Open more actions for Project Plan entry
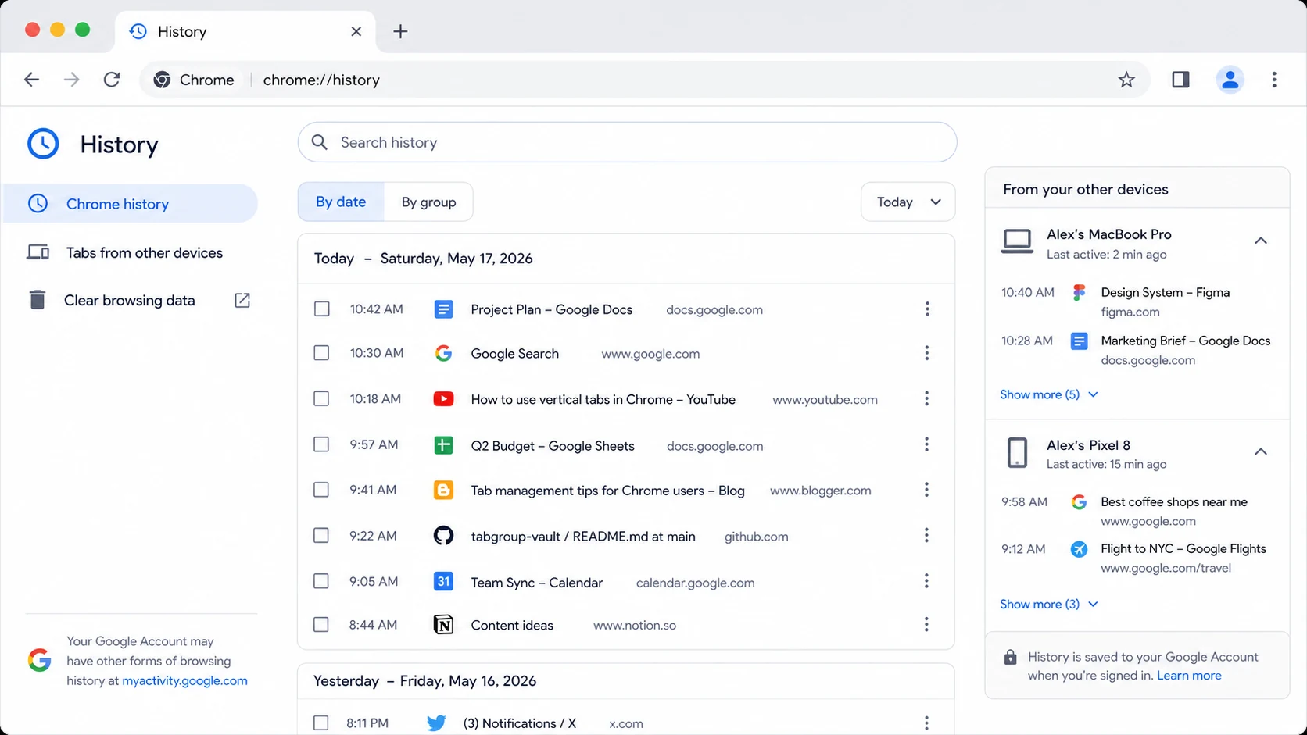Screen dimensions: 1307x735 point(927,309)
